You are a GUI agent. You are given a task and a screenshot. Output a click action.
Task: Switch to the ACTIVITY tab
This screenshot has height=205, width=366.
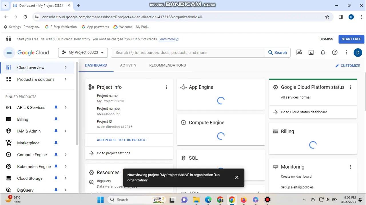click(x=128, y=65)
